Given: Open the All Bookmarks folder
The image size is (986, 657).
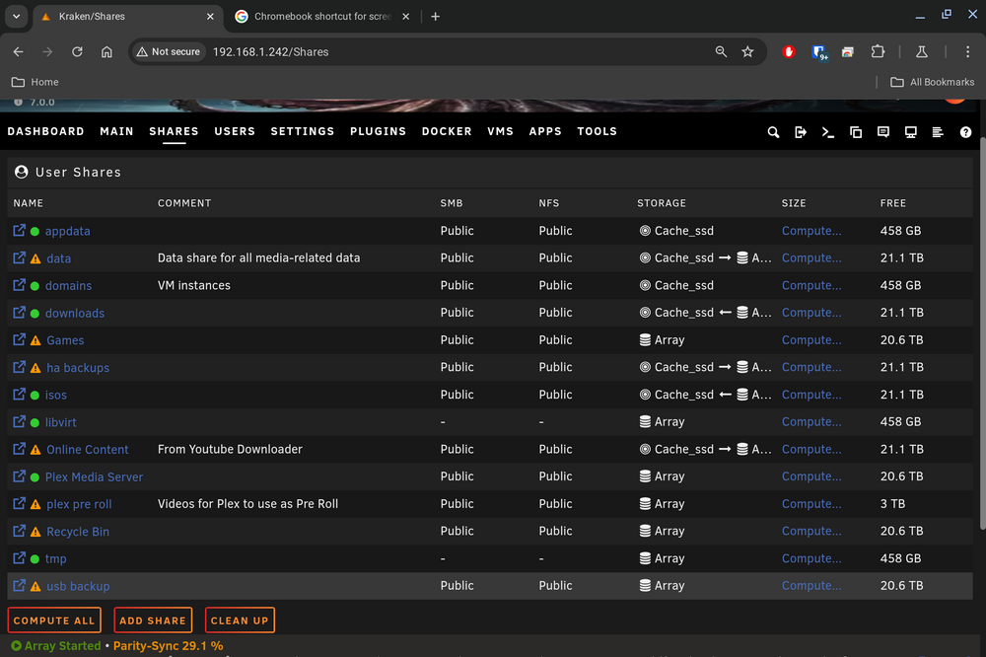Looking at the screenshot, I should coord(933,82).
